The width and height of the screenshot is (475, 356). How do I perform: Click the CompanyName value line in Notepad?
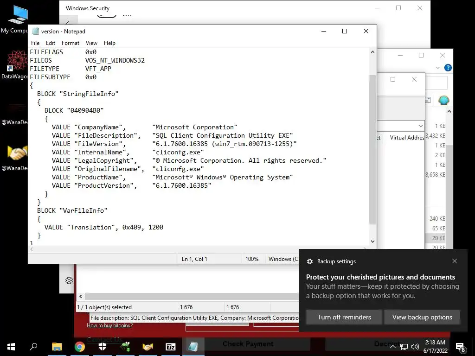pyautogui.click(x=144, y=127)
